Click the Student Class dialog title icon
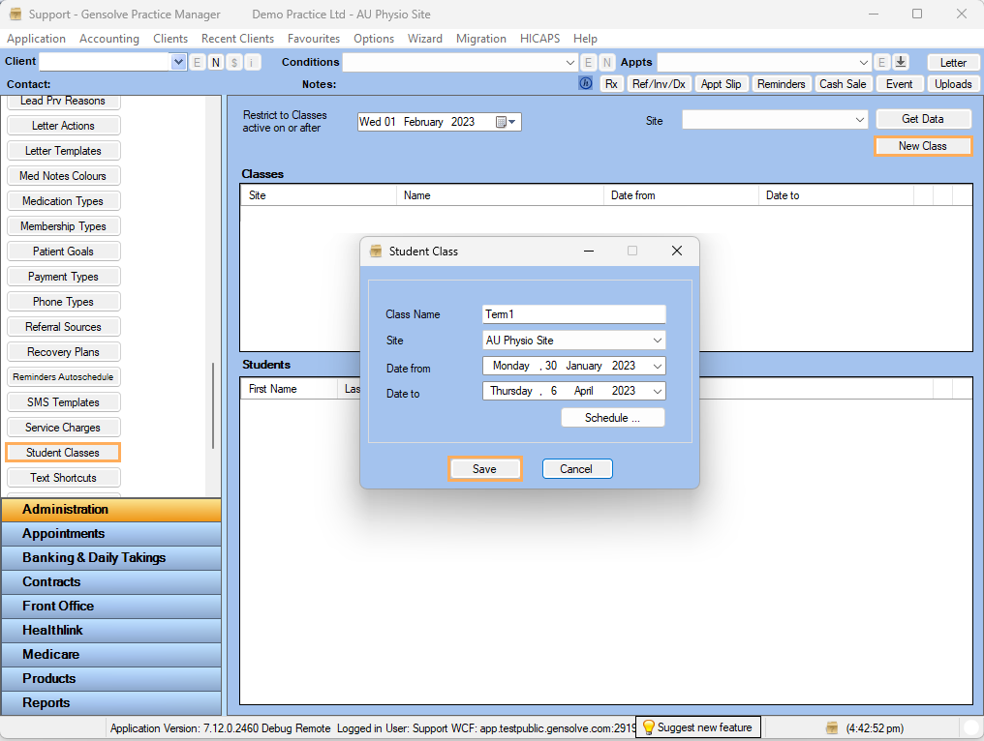The width and height of the screenshot is (984, 741). pos(375,251)
